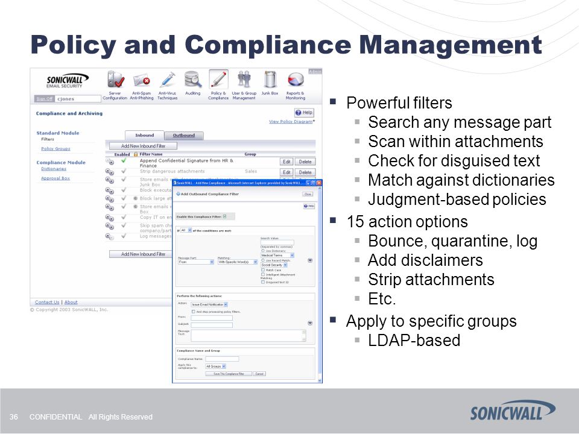
Task: Delete Strip dangerous attachments filter
Action: pyautogui.click(x=305, y=172)
